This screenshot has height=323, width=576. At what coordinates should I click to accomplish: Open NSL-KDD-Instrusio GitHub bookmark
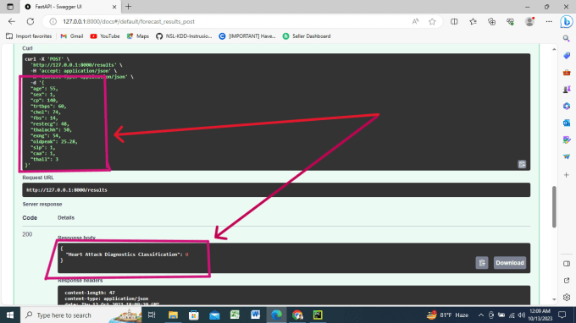[184, 36]
